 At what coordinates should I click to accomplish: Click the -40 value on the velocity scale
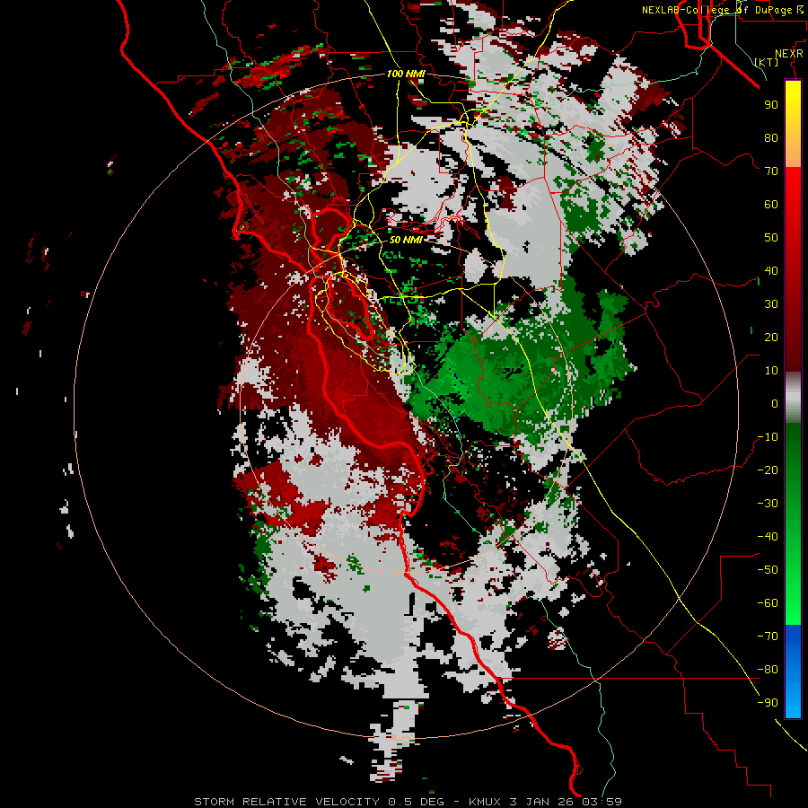click(768, 537)
